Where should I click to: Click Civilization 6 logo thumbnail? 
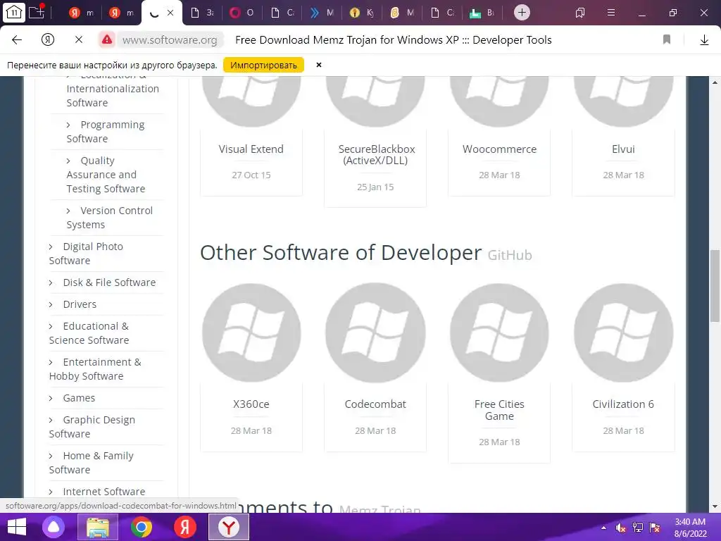624,333
